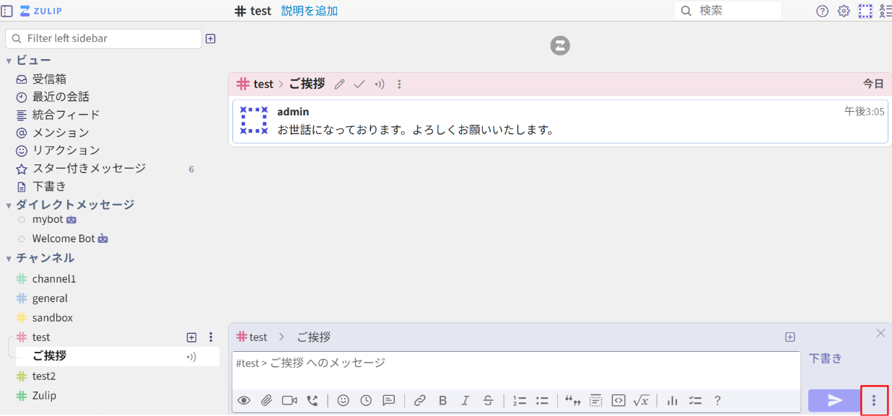
Task: Toggle the message preview with the eye icon
Action: [244, 400]
